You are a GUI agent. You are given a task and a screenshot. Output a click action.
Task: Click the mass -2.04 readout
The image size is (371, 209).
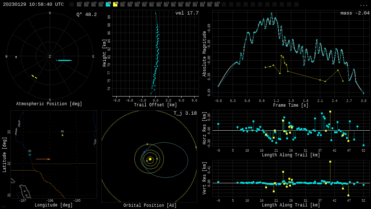(355, 13)
